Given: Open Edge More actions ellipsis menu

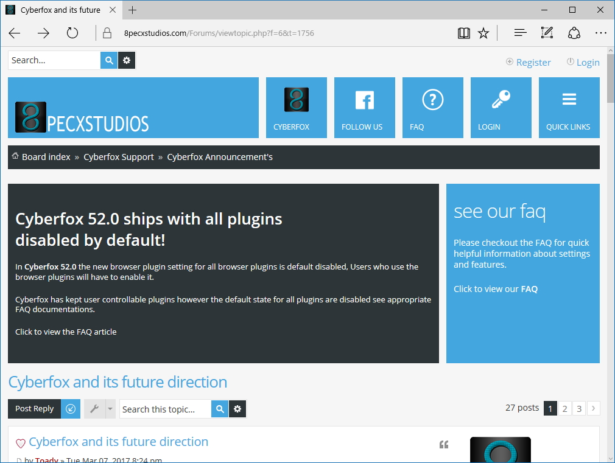Looking at the screenshot, I should coord(600,33).
